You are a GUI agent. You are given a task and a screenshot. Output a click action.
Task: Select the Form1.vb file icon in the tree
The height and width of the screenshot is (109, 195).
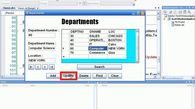pos(173,25)
